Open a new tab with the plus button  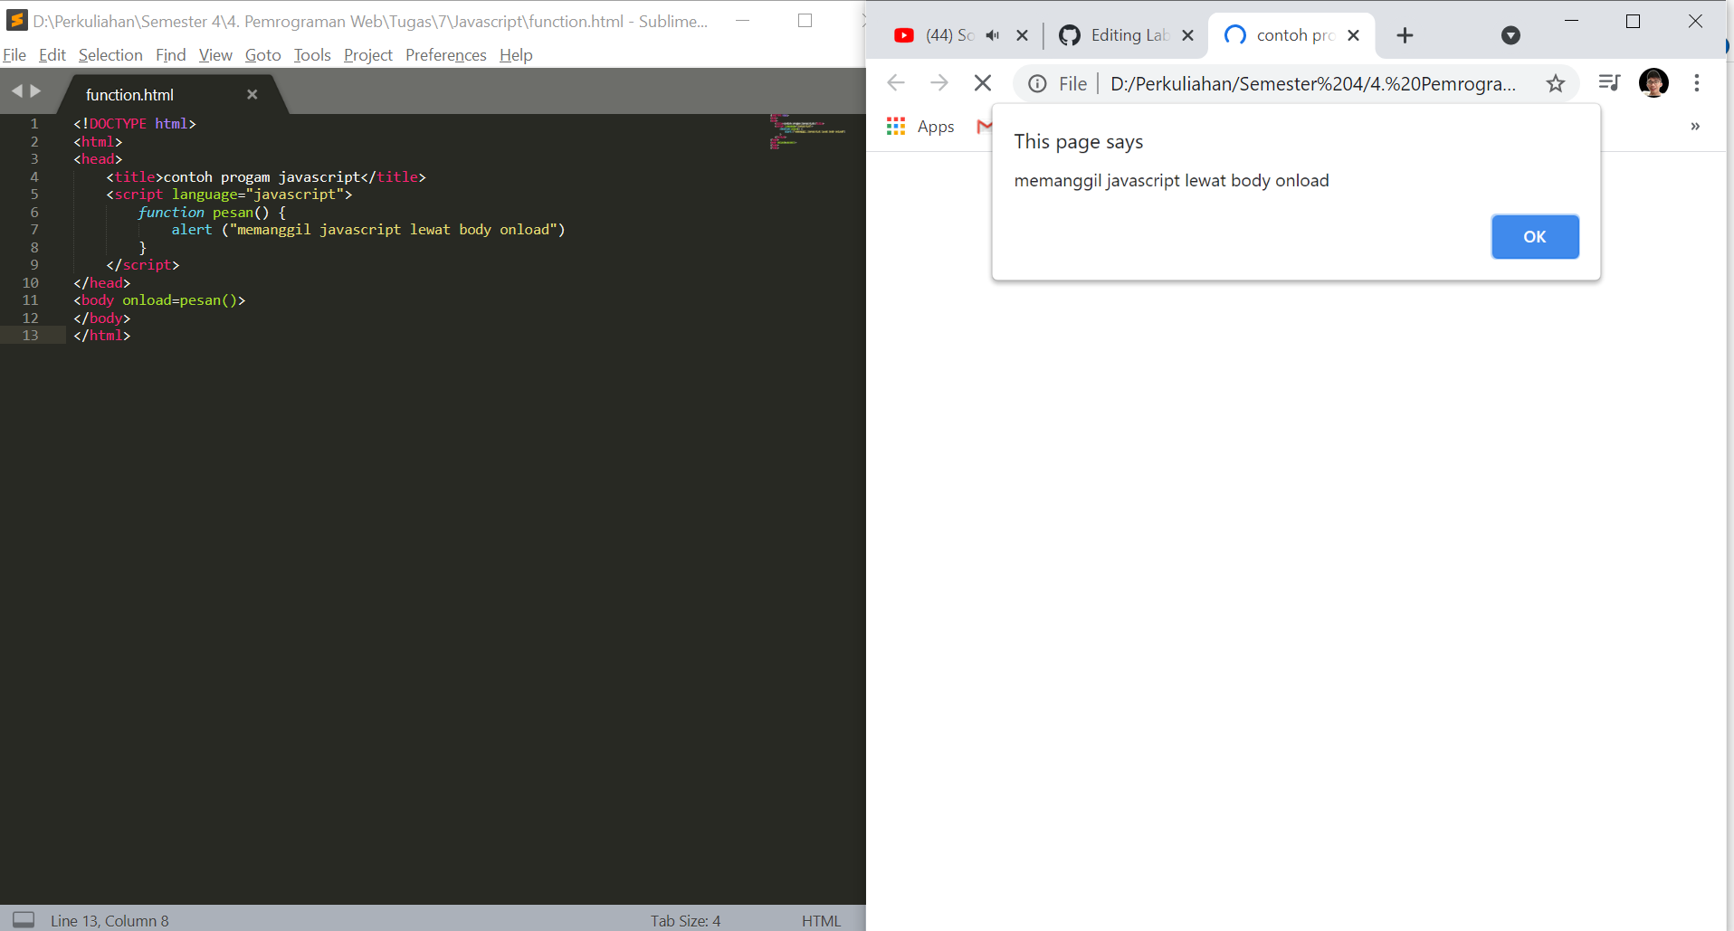point(1404,35)
